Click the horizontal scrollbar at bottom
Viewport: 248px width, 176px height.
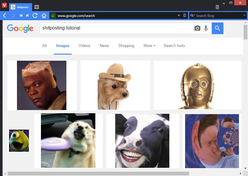tap(98, 174)
